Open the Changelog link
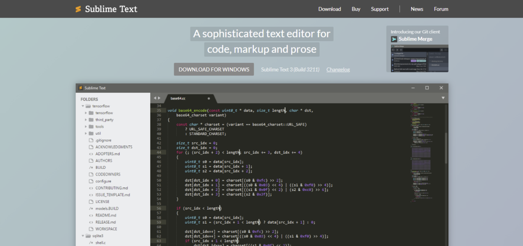The image size is (523, 246). 338,69
